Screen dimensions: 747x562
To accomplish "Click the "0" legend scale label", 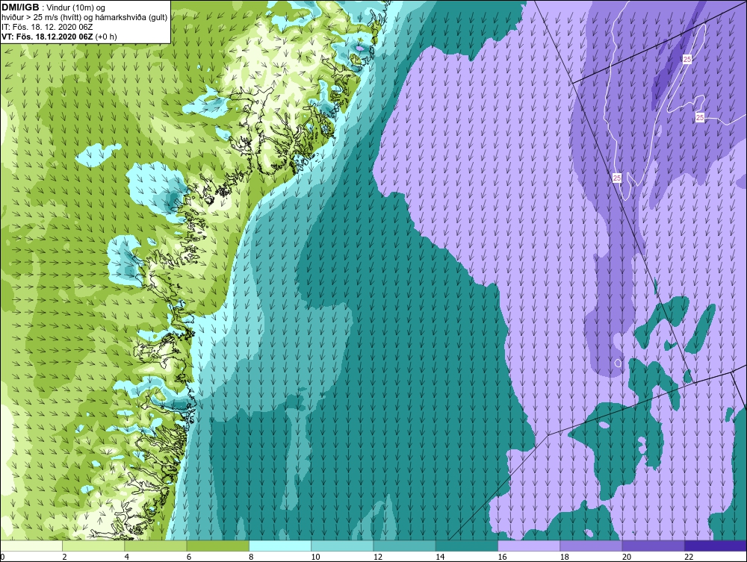I will (x=2, y=558).
